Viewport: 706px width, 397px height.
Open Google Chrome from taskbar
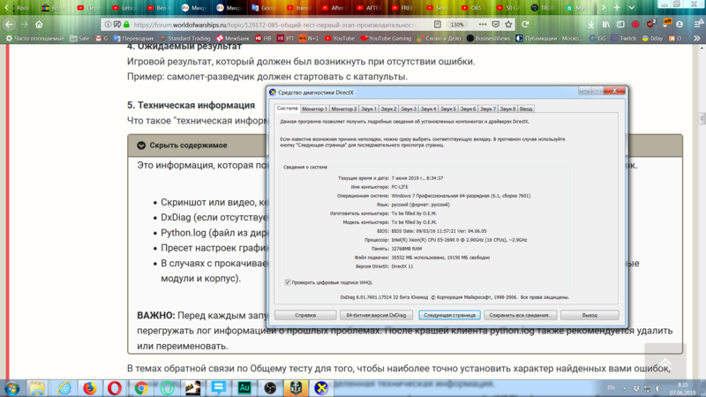(141, 387)
